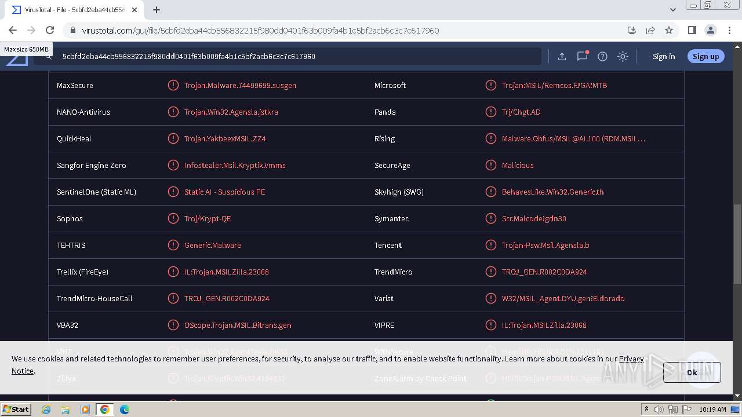The width and height of the screenshot is (742, 417).
Task: Open Chrome three-dot menu
Action: 729,30
